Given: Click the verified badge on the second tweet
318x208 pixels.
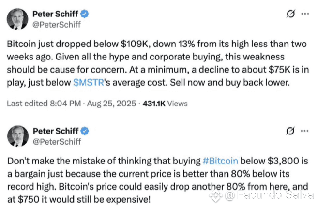Looking at the screenshot, I should pyautogui.click(x=85, y=131).
